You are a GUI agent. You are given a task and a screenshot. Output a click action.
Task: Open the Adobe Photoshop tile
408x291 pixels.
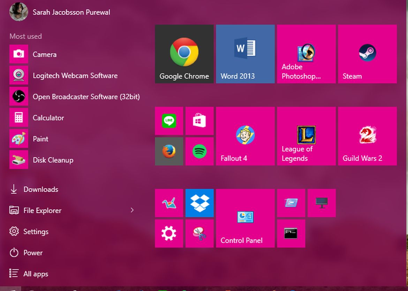(x=306, y=54)
